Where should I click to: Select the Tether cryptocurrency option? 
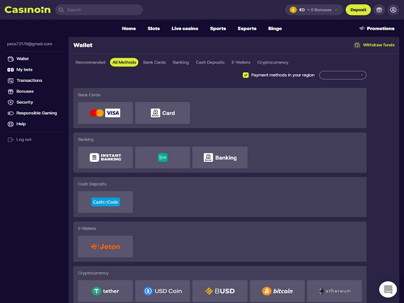pyautogui.click(x=105, y=291)
